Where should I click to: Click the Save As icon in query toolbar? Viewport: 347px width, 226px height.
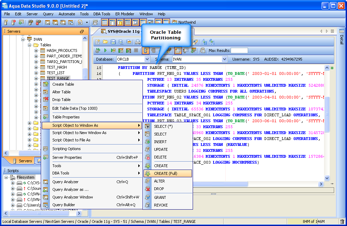[x=121, y=42]
